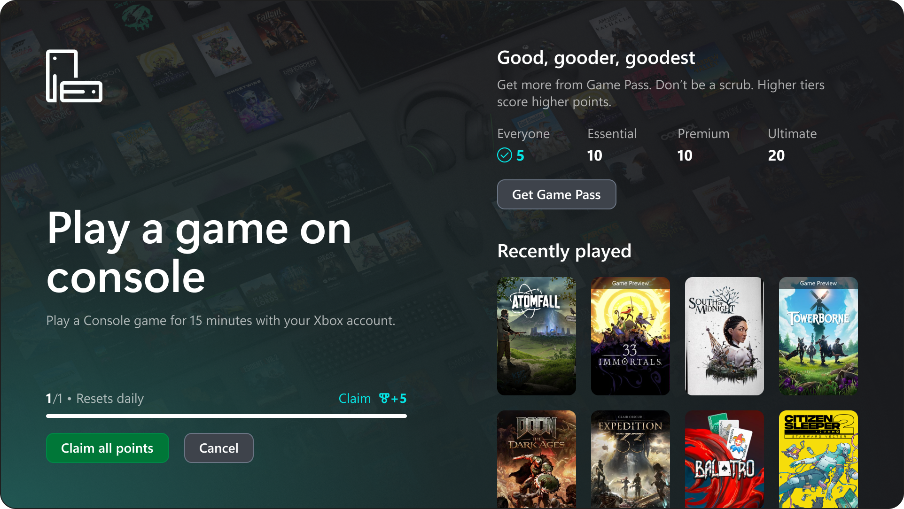Open the DOOM The Dark Ages tile

click(x=536, y=459)
